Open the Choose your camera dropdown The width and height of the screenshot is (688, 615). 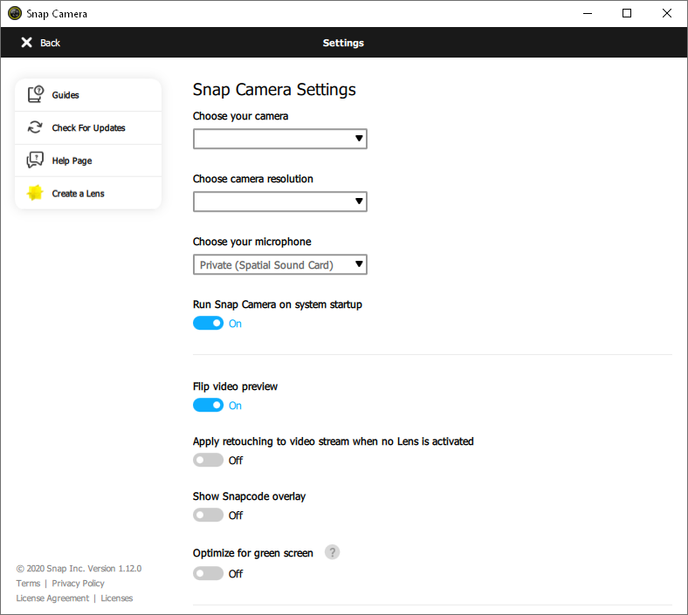point(279,139)
